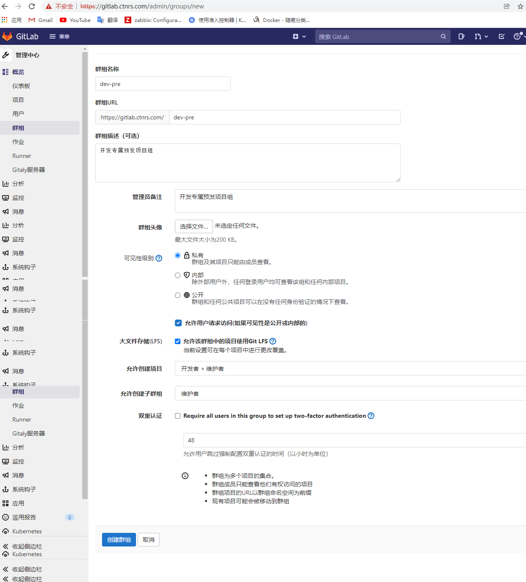Open the to-do list checkmark icon
This screenshot has width=526, height=582.
501,36
